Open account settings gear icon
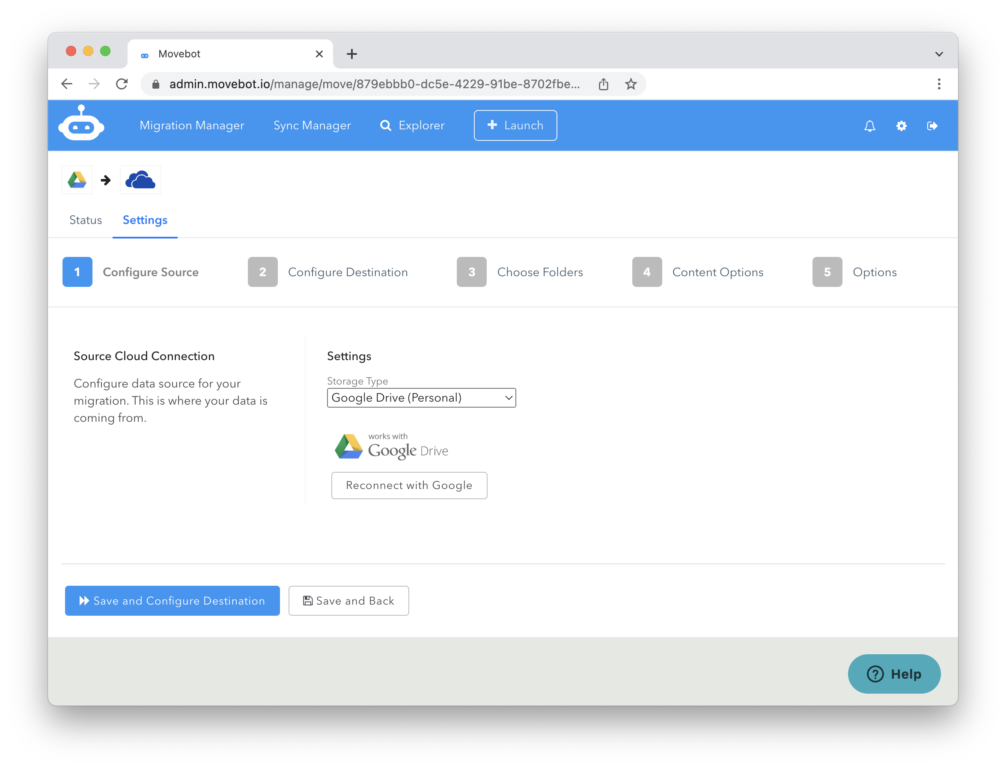Image resolution: width=1006 pixels, height=769 pixels. click(901, 126)
